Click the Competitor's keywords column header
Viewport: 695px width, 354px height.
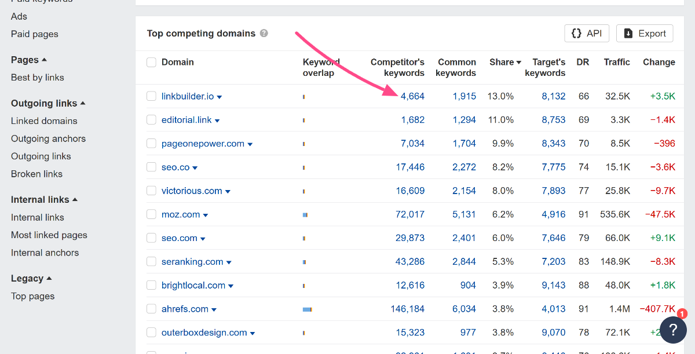point(397,67)
